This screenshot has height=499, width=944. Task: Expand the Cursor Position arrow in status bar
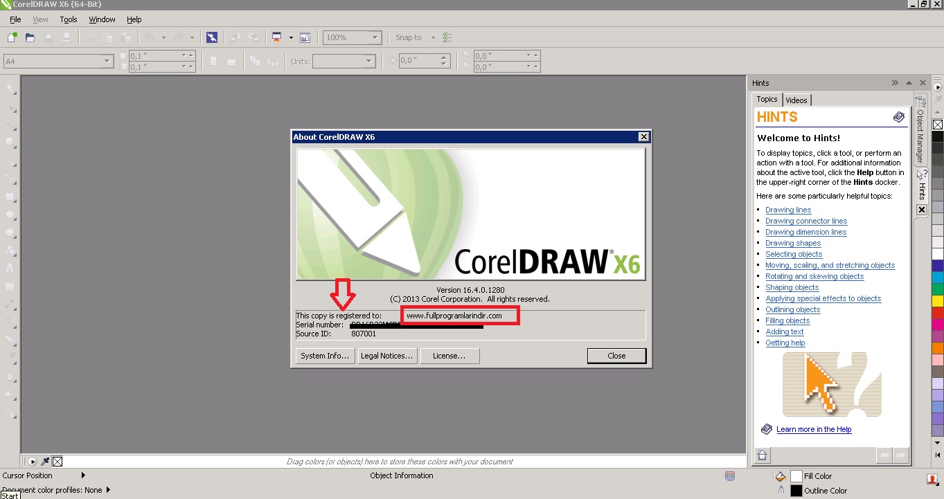tap(84, 475)
